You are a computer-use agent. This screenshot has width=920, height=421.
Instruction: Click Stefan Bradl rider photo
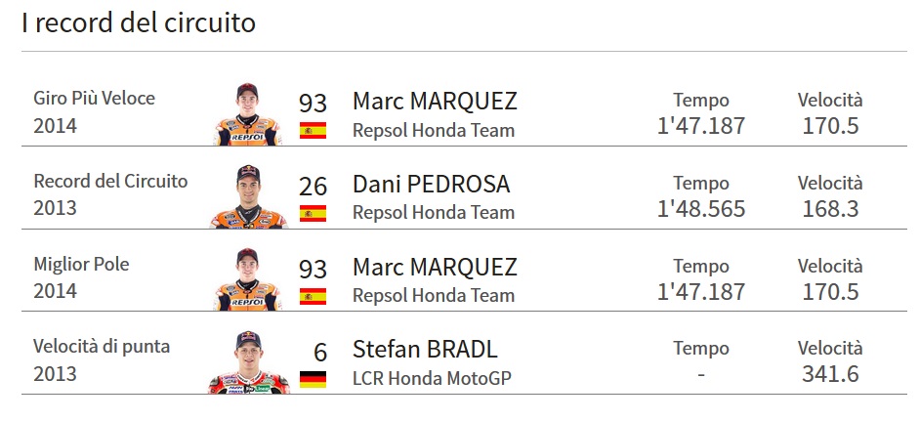pyautogui.click(x=249, y=362)
